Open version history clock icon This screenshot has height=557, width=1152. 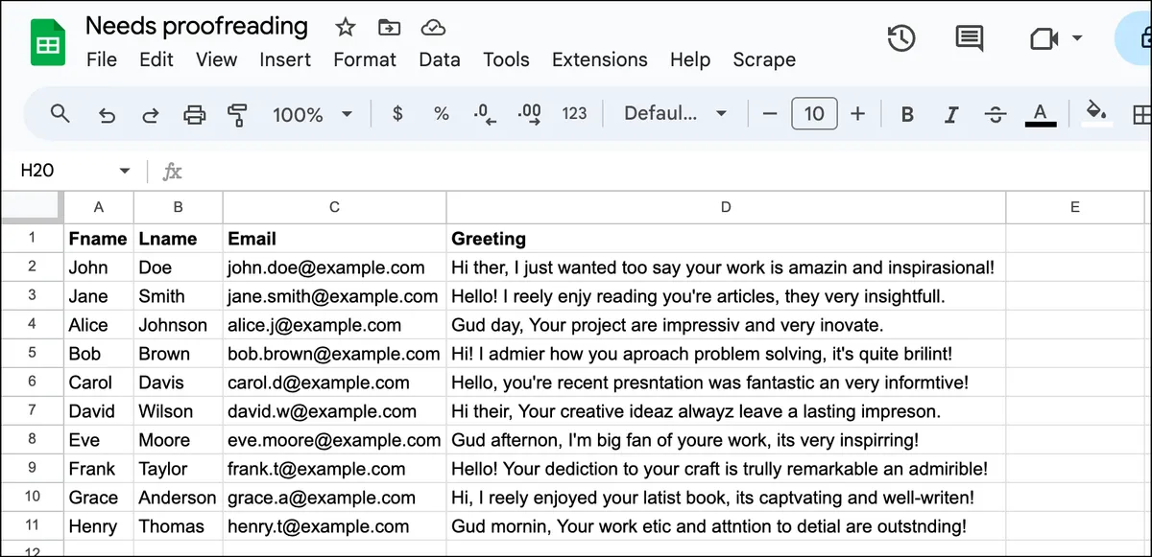tap(901, 39)
